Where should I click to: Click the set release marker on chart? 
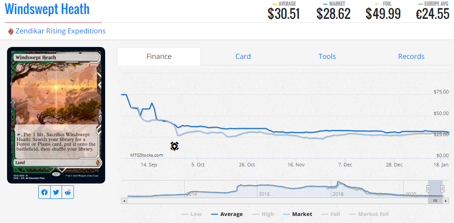pyautogui.click(x=175, y=146)
